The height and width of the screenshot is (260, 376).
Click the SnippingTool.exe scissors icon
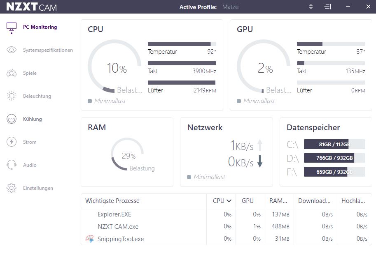click(90, 239)
